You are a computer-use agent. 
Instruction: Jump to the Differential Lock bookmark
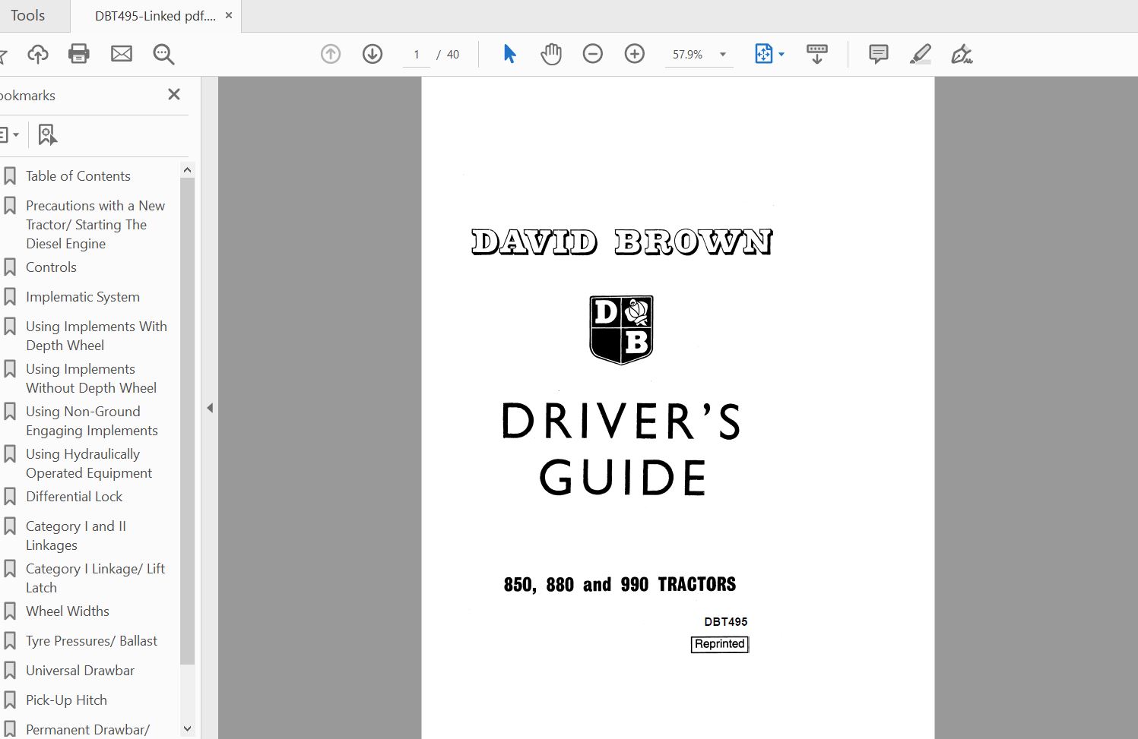click(74, 497)
